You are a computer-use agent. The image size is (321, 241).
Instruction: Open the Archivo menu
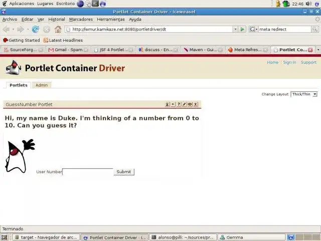(10, 19)
